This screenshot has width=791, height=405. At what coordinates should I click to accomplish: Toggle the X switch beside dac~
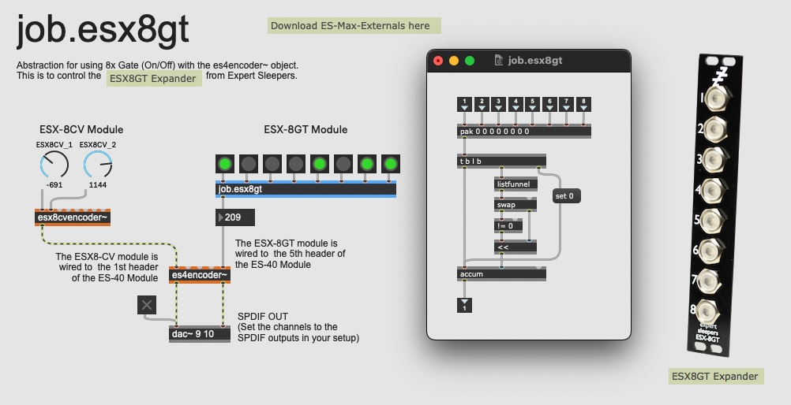147,306
